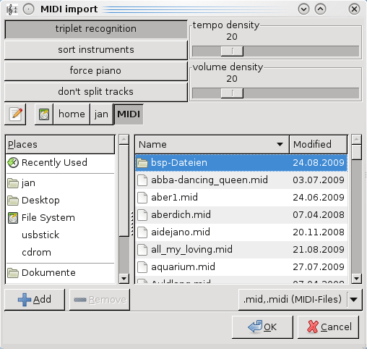
Task: Click the volume density slider handle
Action: [232, 93]
